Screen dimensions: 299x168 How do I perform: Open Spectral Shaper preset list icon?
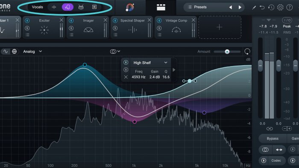pos(116,35)
